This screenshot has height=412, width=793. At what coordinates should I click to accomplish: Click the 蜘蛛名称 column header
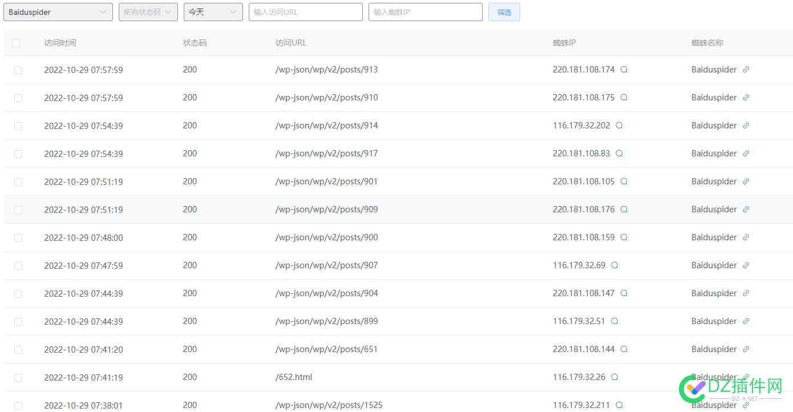tap(707, 43)
